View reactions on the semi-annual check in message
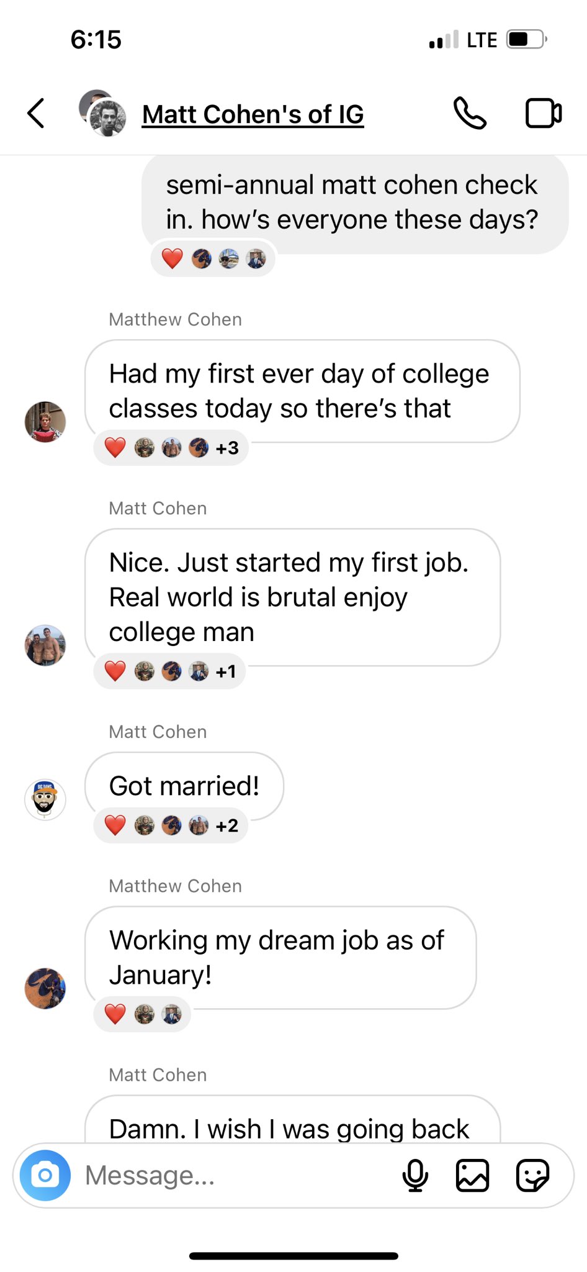The image size is (587, 1272). point(213,258)
